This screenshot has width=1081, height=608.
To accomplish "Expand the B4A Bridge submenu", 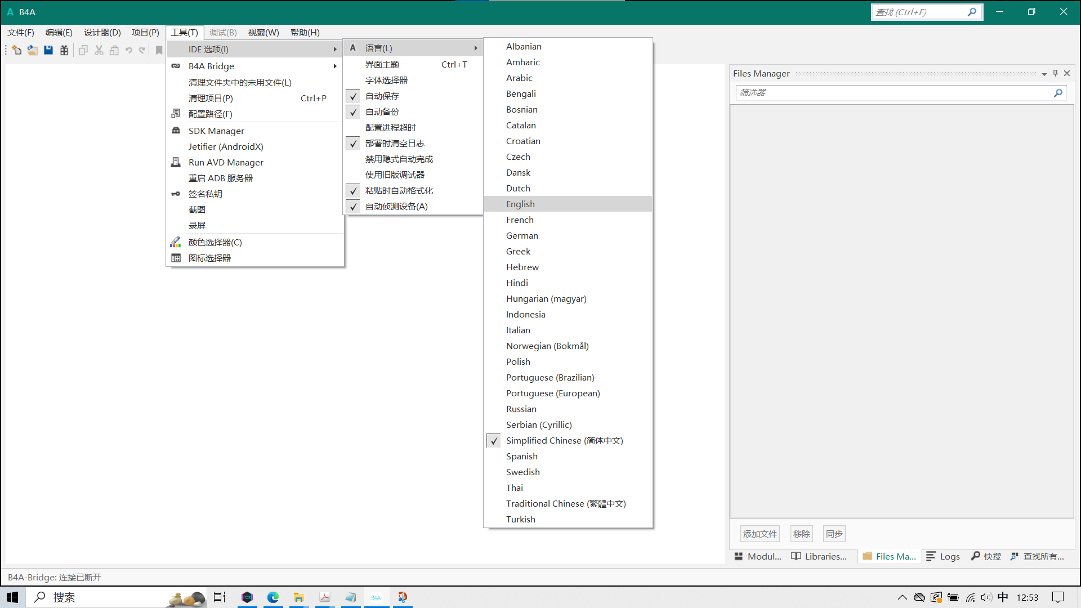I will tap(255, 66).
